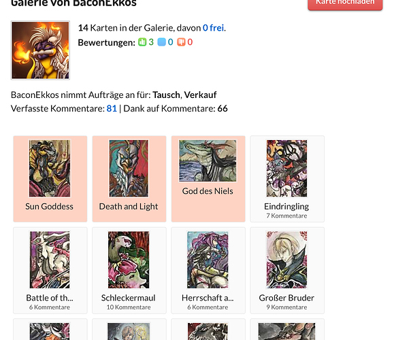
Task: Open BaconEkkos profile avatar image
Action: [x=40, y=50]
